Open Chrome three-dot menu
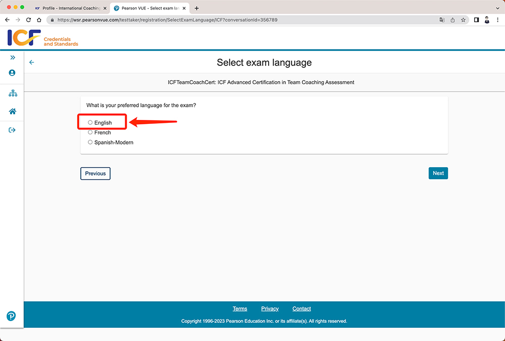The image size is (505, 341). 497,20
